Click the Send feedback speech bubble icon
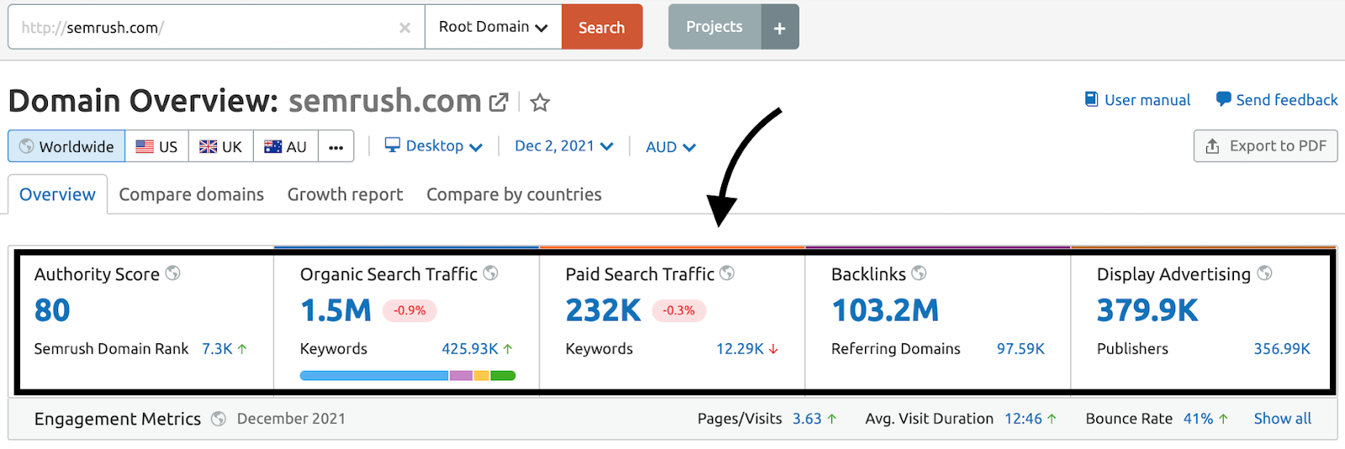Viewport: 1345px width, 449px height. pyautogui.click(x=1224, y=99)
